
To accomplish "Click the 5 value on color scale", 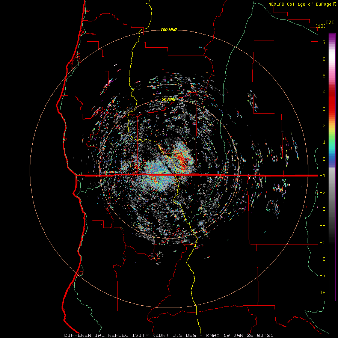I will click(324, 75).
